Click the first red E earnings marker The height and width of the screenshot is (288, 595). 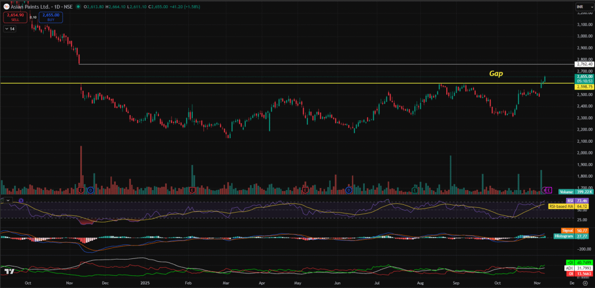pos(81,190)
